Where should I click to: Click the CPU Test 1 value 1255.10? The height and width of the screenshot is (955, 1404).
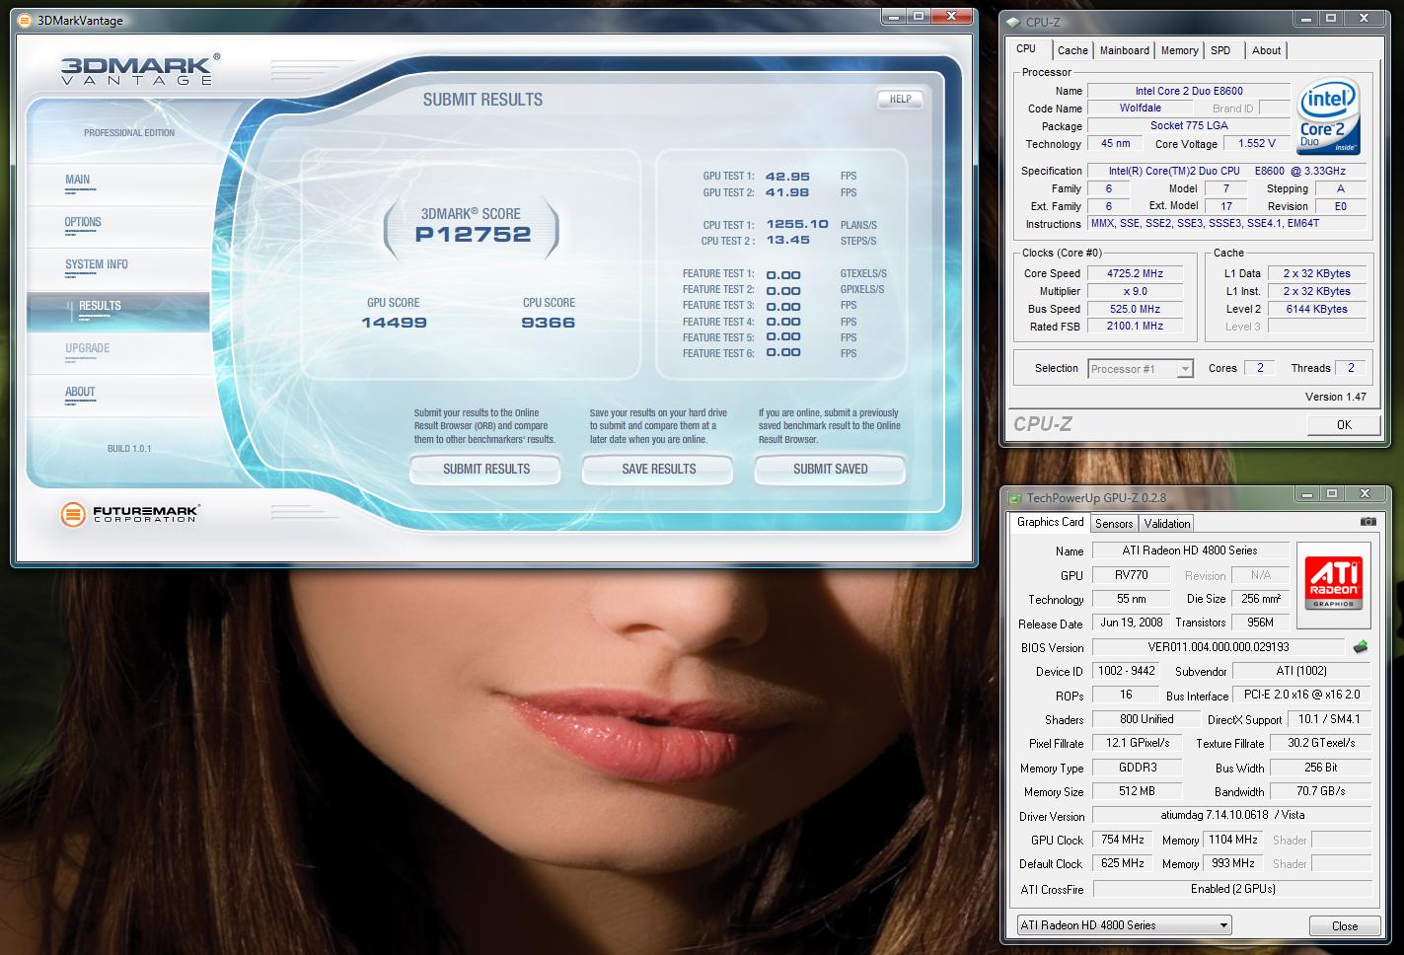(797, 225)
